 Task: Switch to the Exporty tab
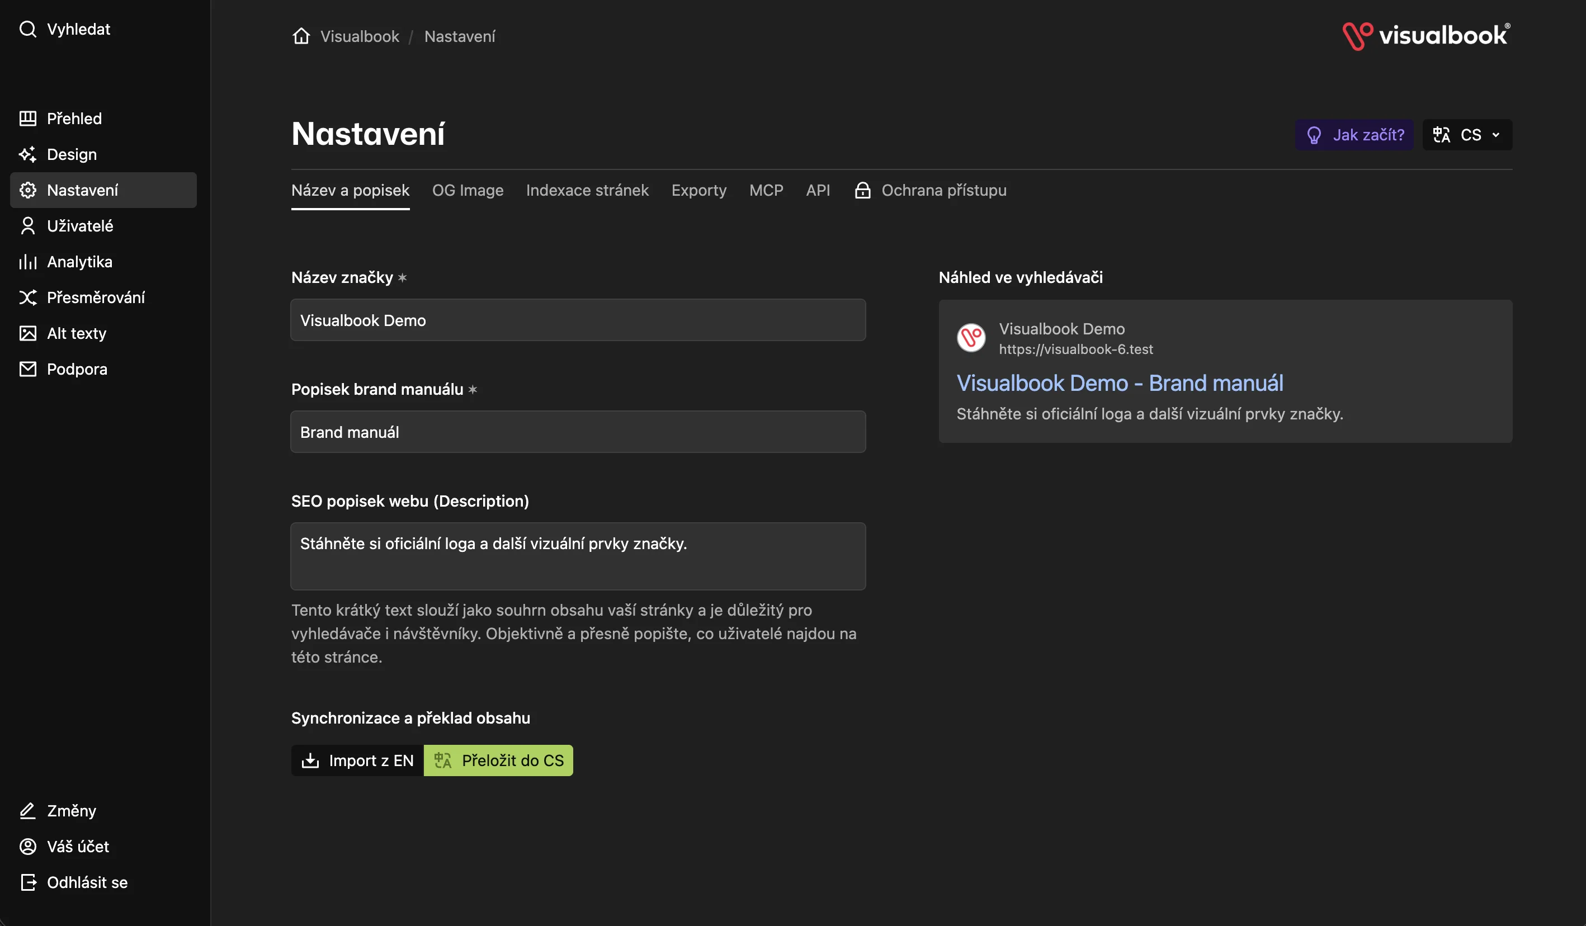698,190
